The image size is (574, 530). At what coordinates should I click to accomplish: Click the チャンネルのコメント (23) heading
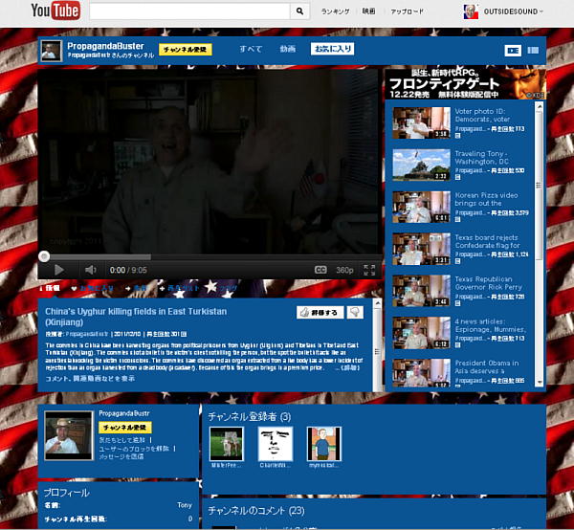point(256,510)
